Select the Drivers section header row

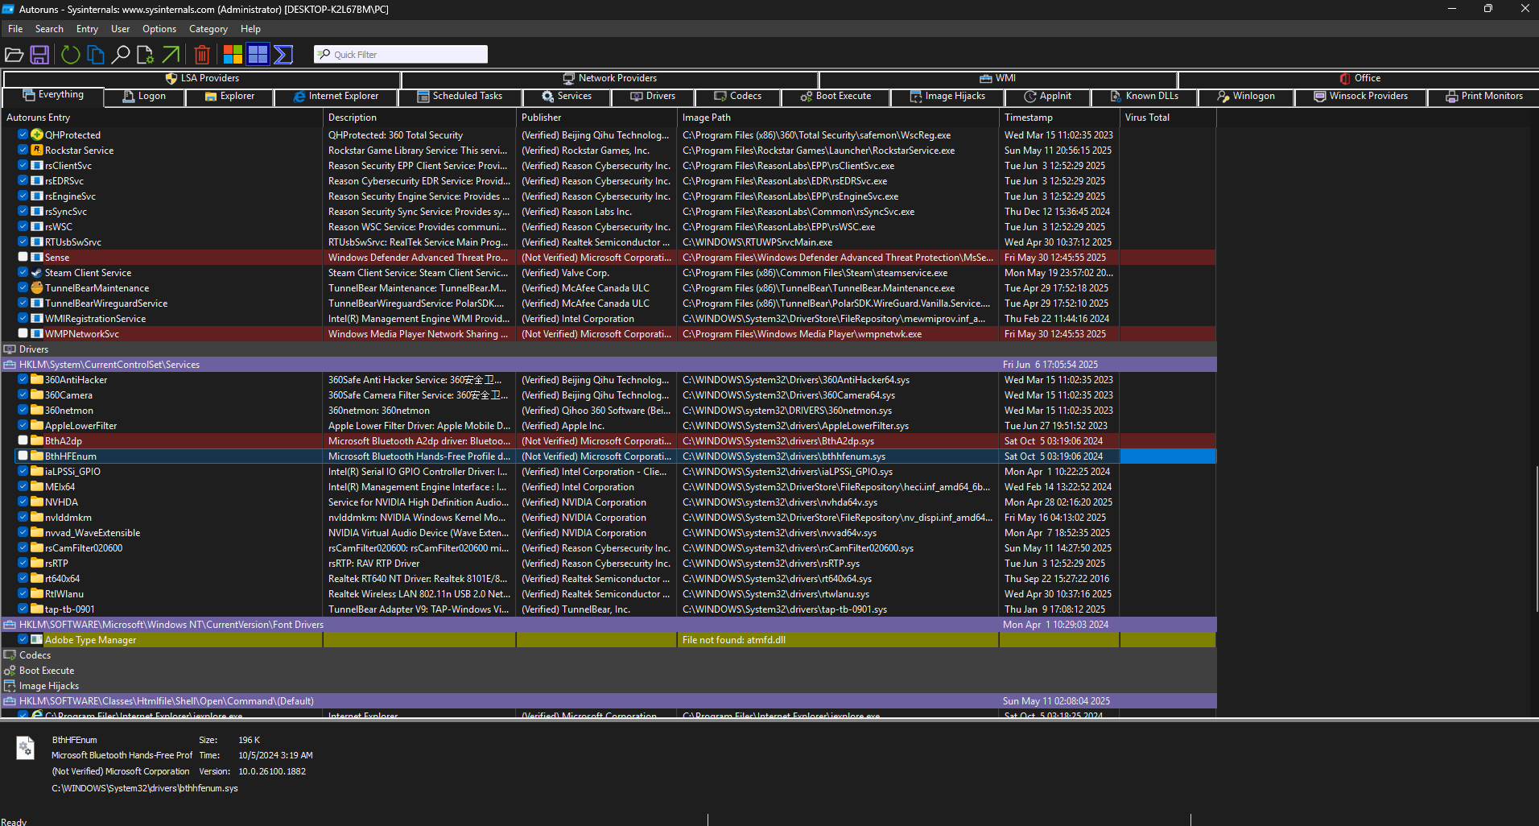tap(609, 349)
